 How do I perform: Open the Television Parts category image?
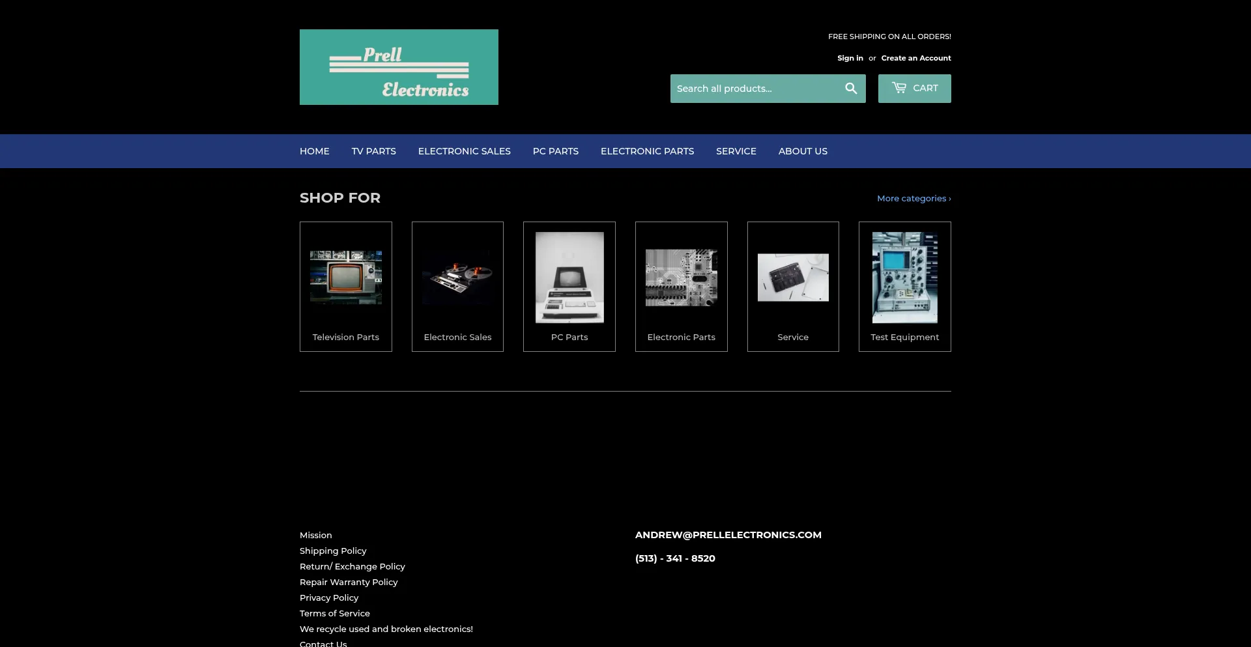tap(345, 278)
